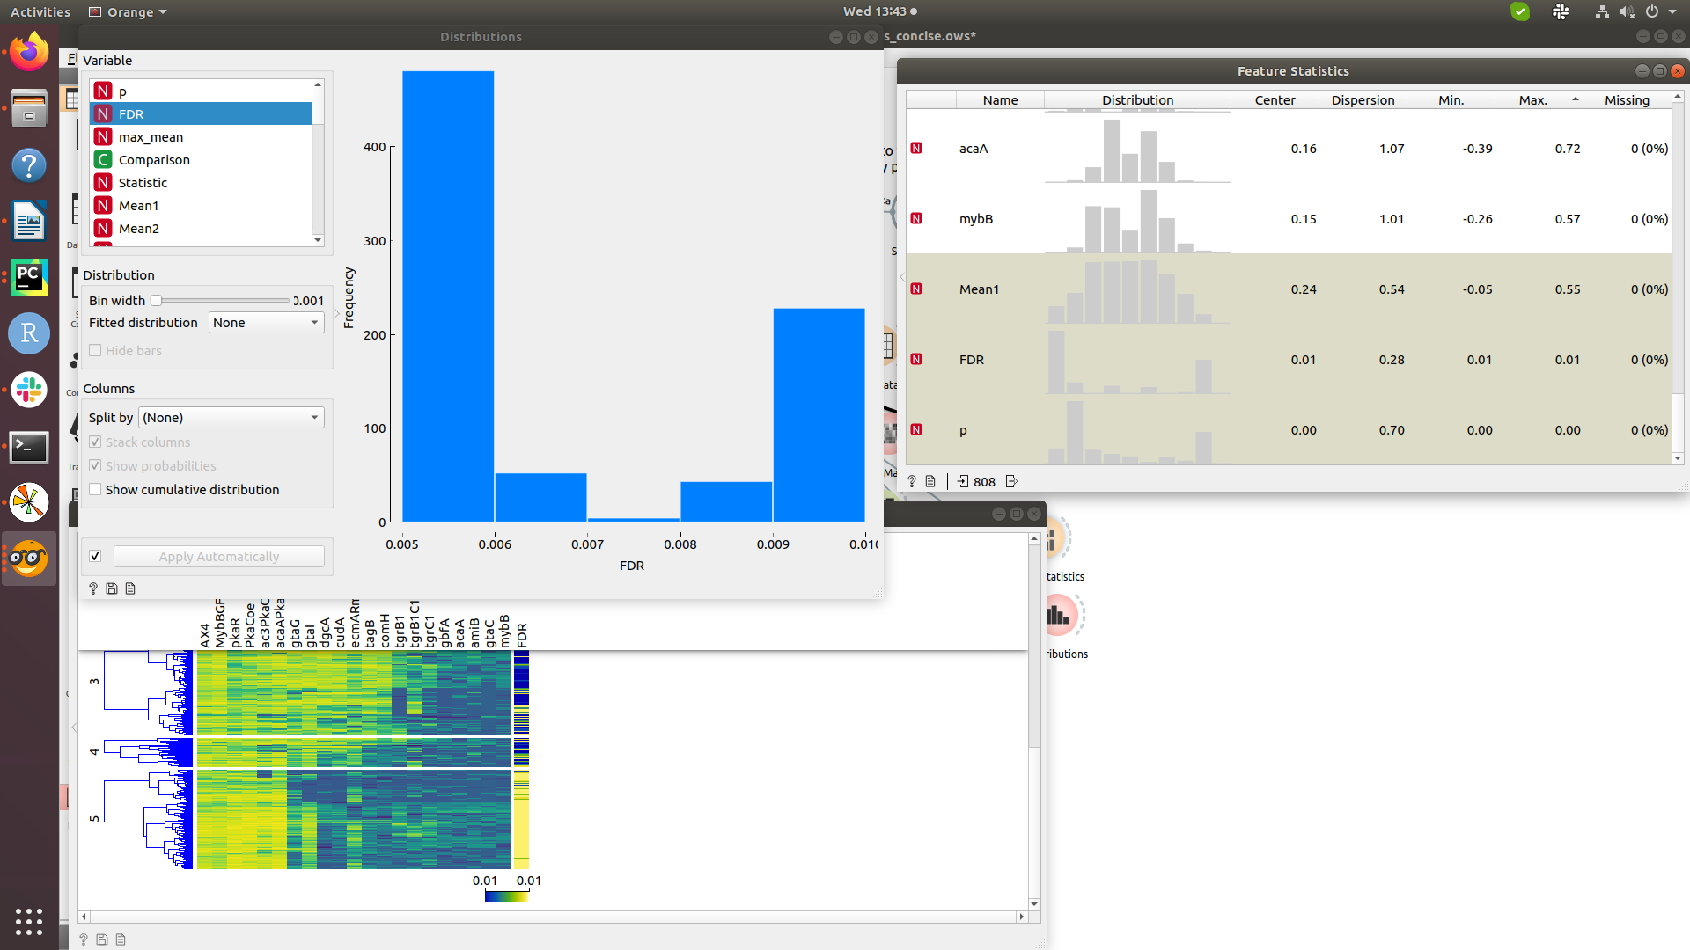
Task: Click the input summary icon showing 808
Action: click(x=977, y=481)
